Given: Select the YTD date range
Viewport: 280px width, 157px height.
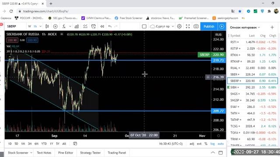Looking at the screenshot, I should pyautogui.click(x=44, y=143).
